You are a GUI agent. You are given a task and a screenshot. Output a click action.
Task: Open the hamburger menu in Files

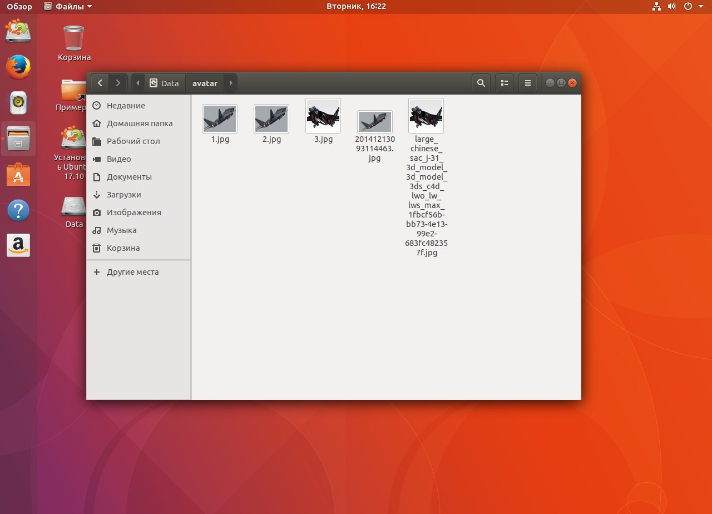527,83
